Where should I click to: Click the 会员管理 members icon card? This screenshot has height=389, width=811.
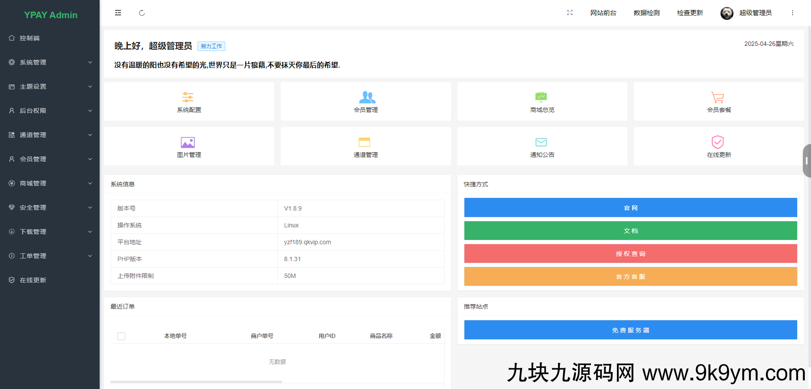[x=365, y=97]
